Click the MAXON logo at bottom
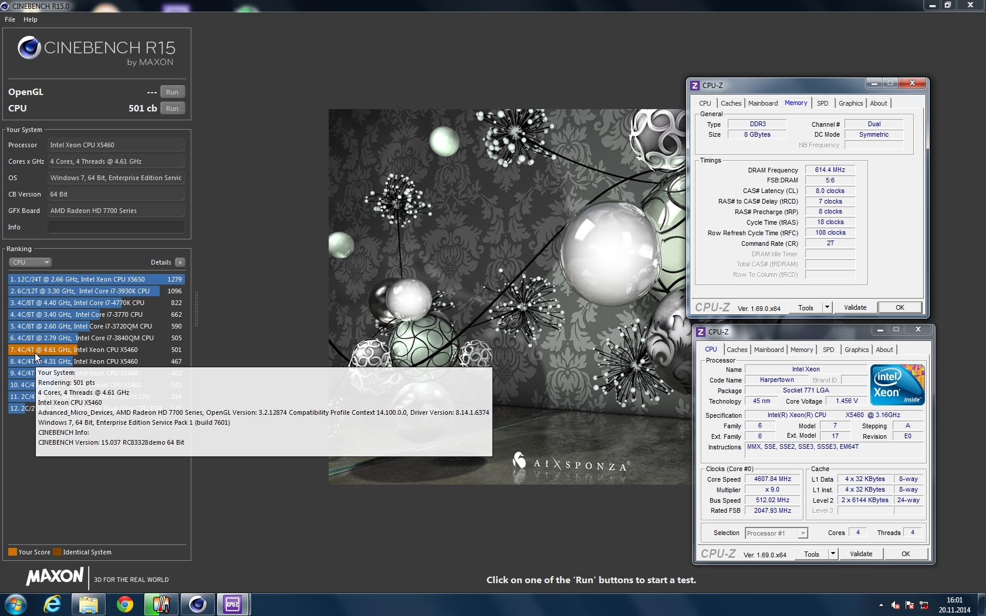Screen dimensions: 986x616 pyautogui.click(x=55, y=577)
